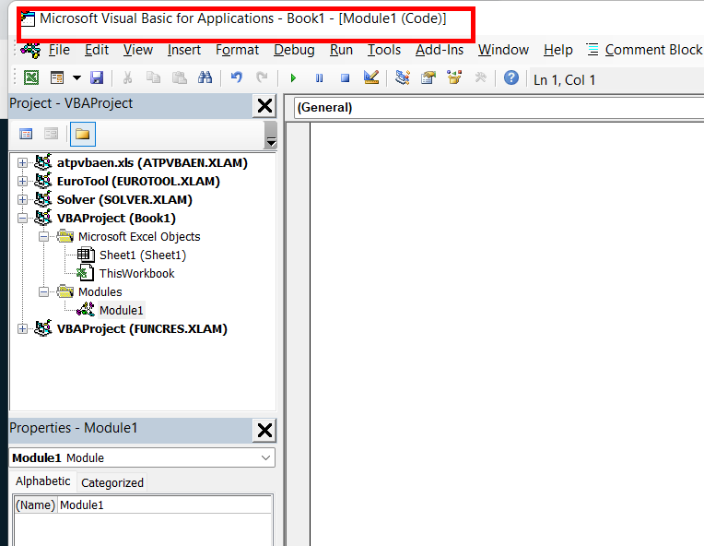
Task: Open the Insert menu
Action: pos(184,50)
